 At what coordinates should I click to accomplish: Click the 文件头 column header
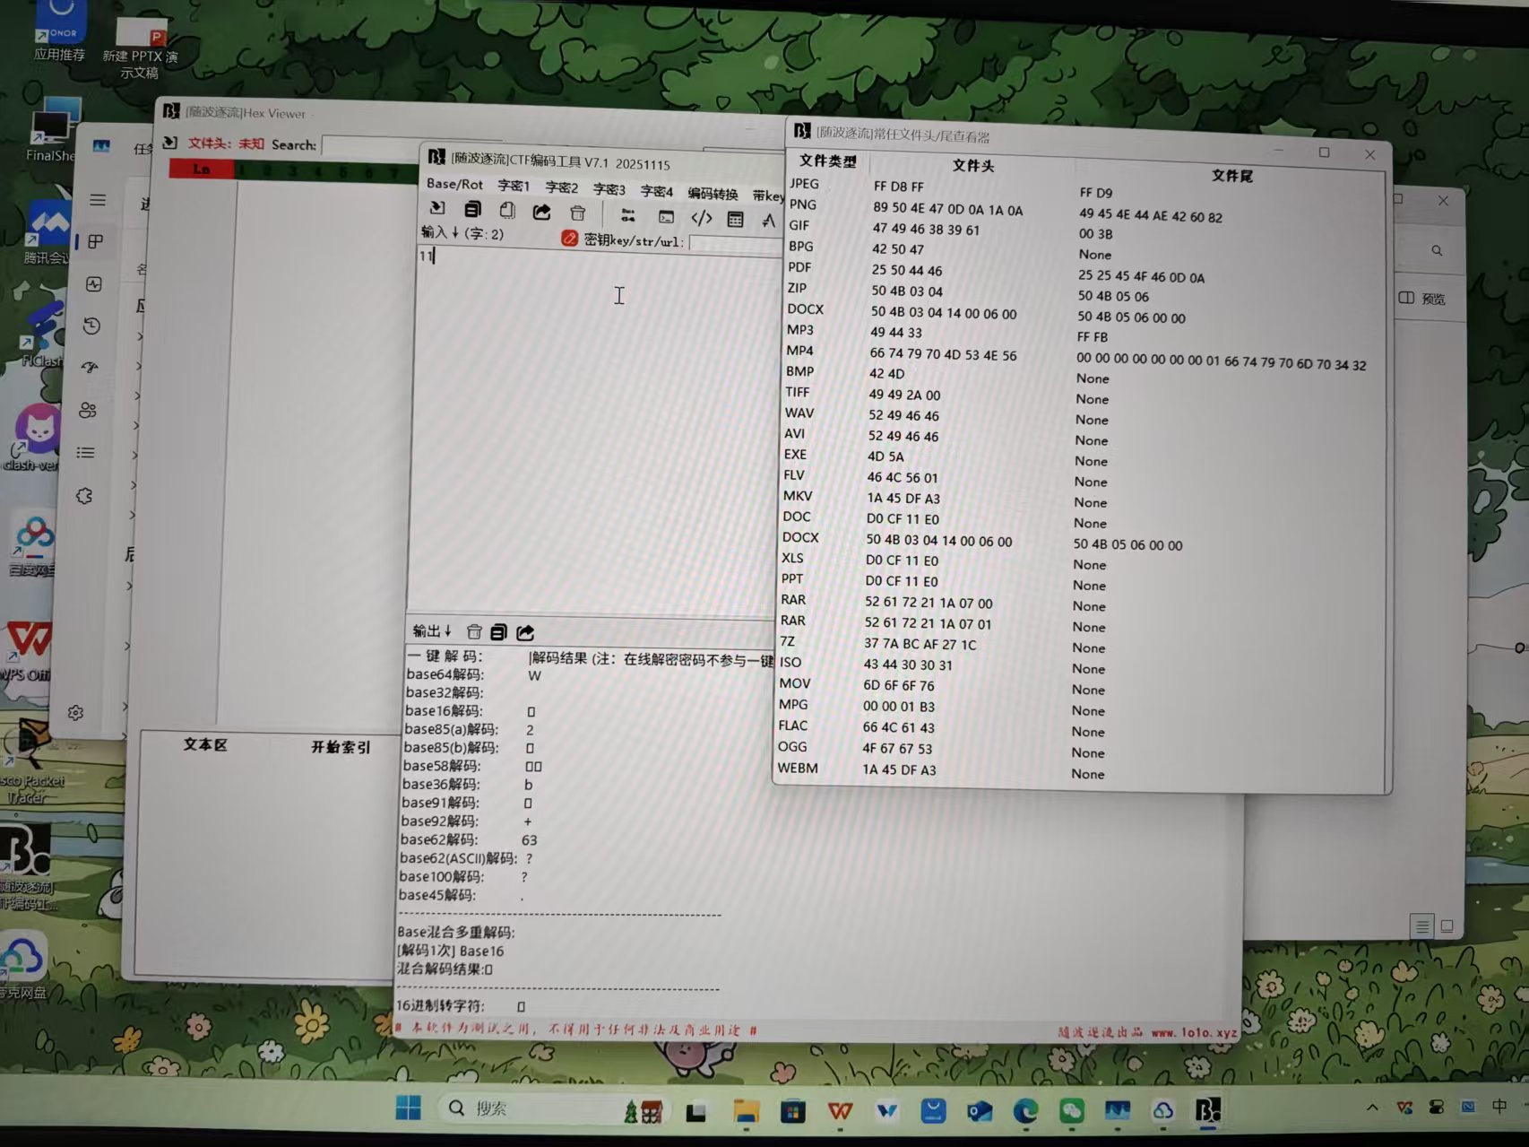[x=972, y=166]
